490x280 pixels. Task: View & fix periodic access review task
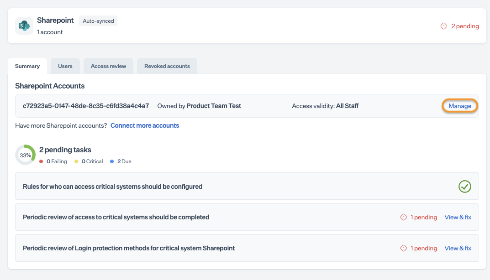pyautogui.click(x=458, y=218)
